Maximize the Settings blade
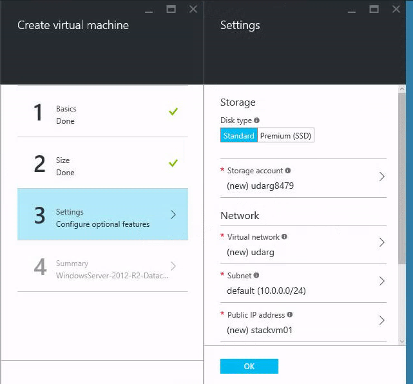 pyautogui.click(x=374, y=9)
